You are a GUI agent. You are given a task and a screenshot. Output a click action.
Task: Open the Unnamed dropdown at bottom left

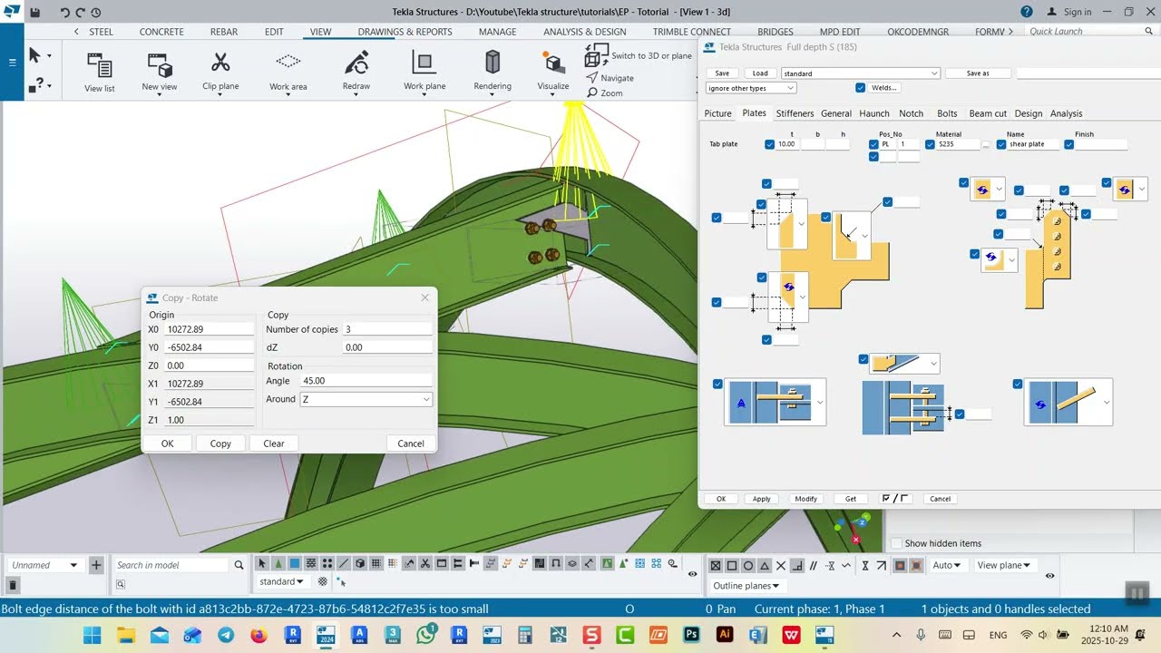coord(44,565)
